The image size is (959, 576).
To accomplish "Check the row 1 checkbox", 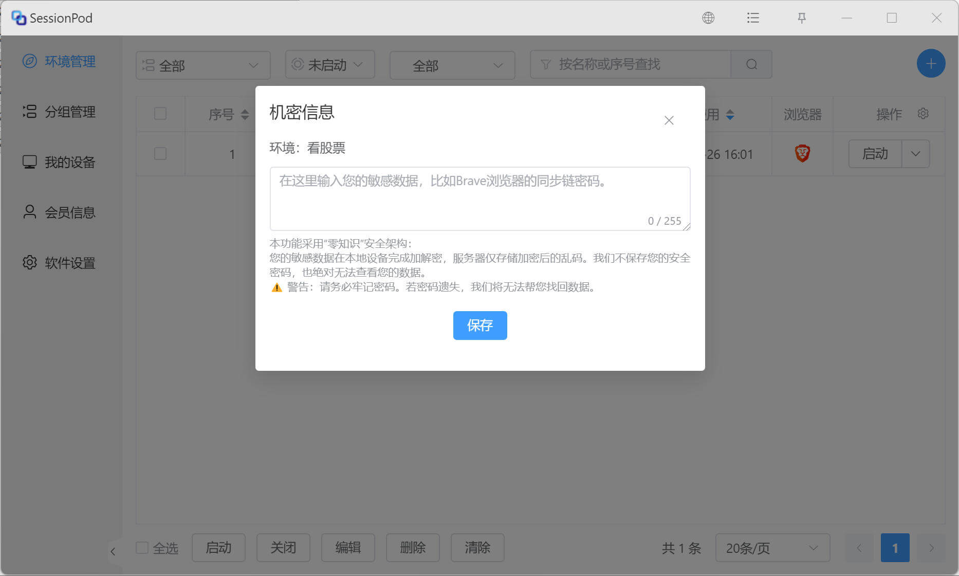I will [x=160, y=153].
